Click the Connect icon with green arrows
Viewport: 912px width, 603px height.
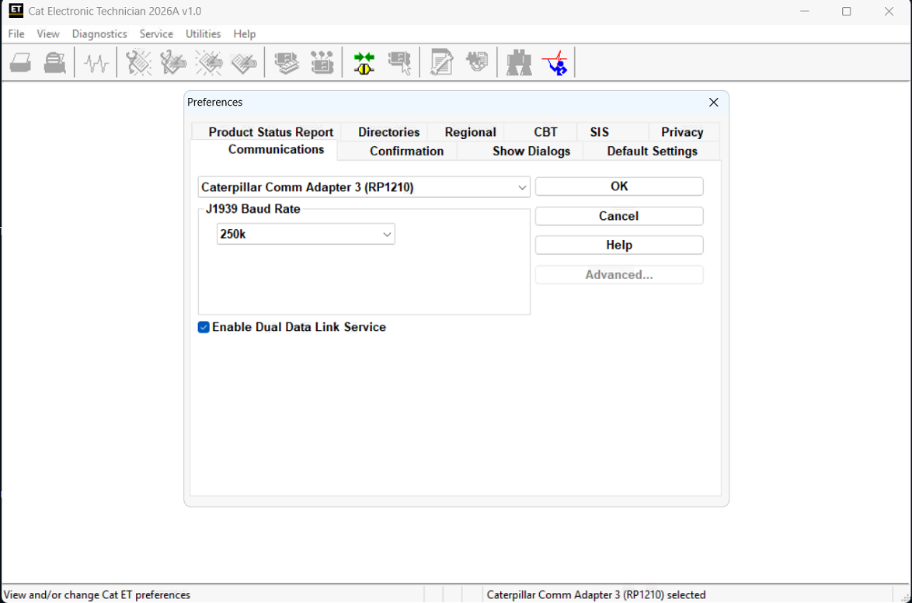pyautogui.click(x=363, y=62)
